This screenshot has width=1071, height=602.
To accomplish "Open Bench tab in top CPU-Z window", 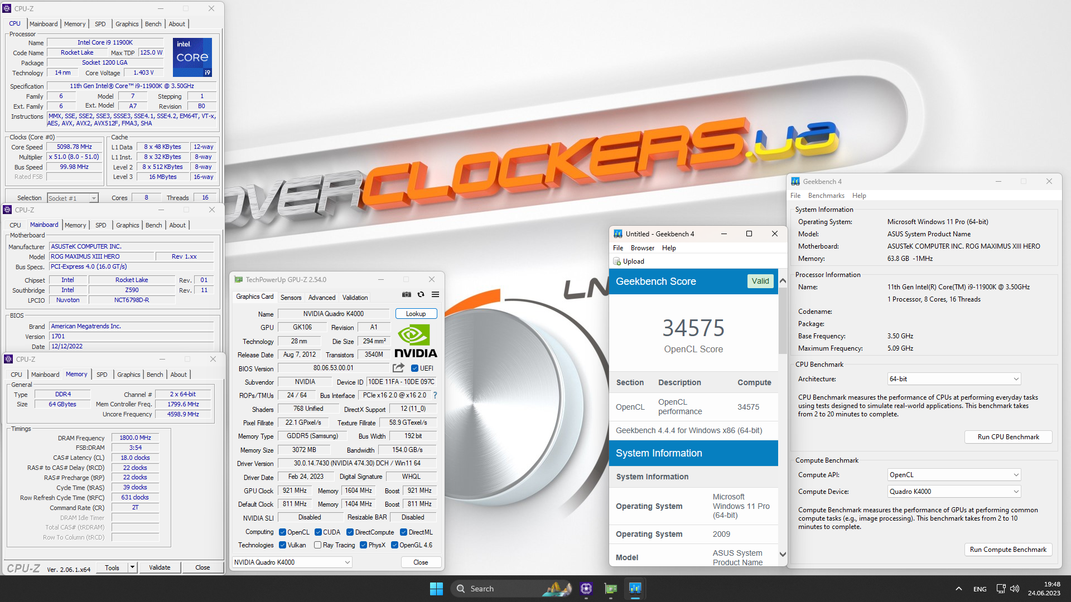I will click(x=153, y=24).
